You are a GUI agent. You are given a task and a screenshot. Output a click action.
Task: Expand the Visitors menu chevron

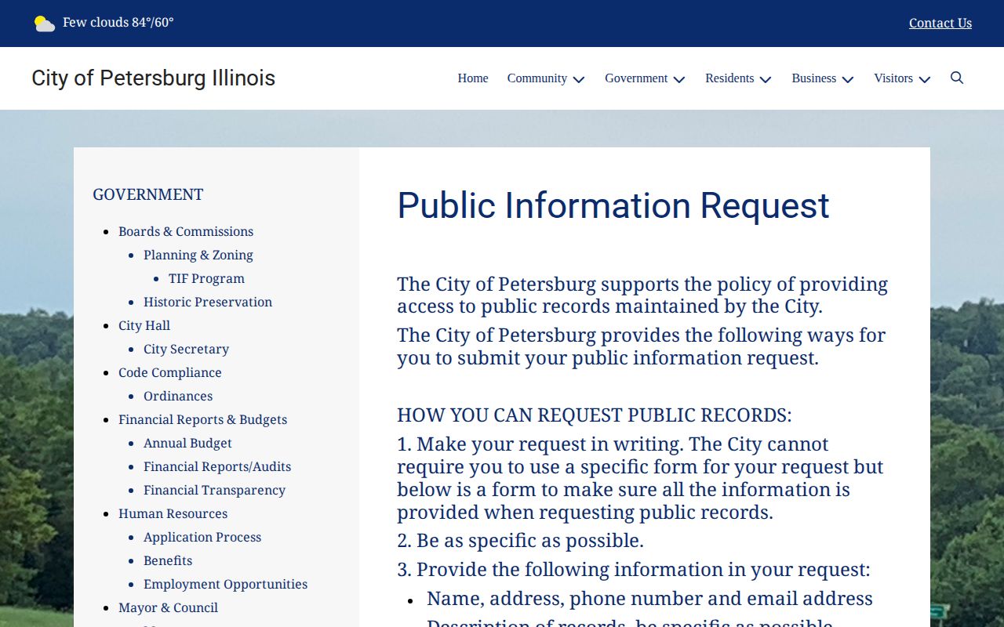tap(924, 79)
